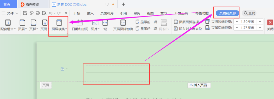Decrease 页眉顶端距离 with minus button
This screenshot has width=274, height=99.
237,22
